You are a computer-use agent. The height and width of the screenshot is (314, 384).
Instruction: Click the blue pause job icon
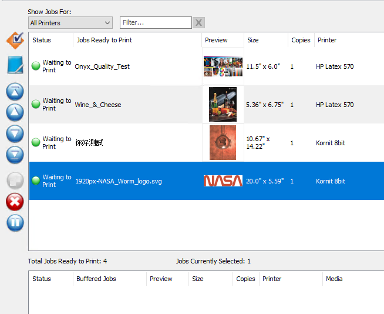point(15,223)
